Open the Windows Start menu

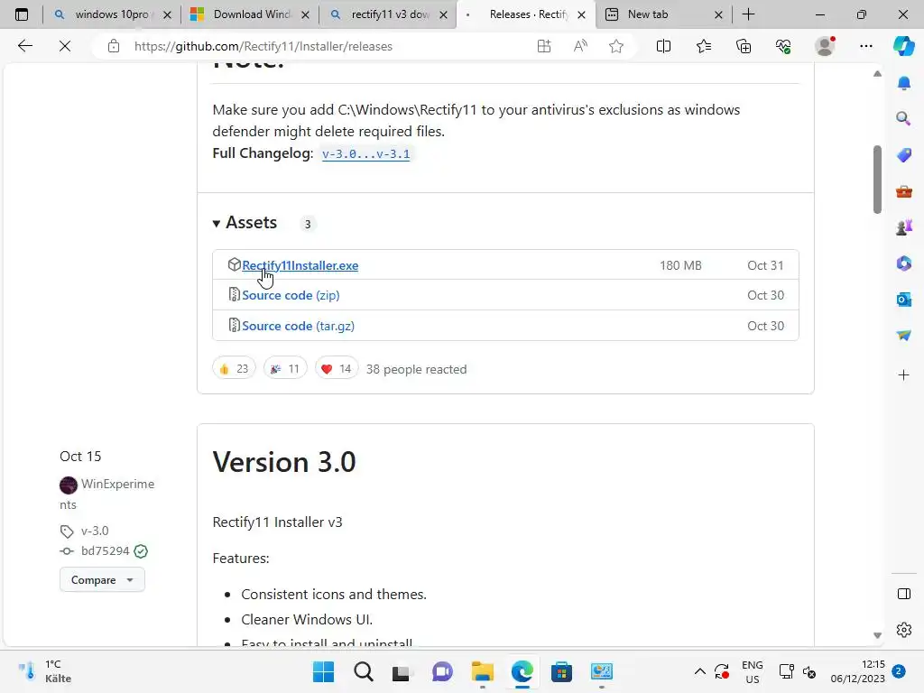coord(324,671)
